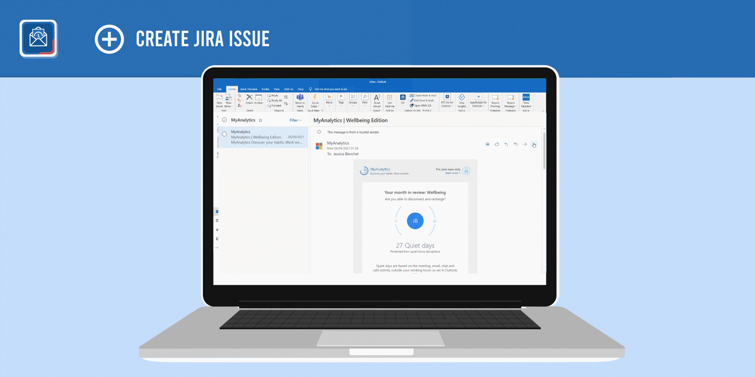The height and width of the screenshot is (377, 755).
Task: Open the Filter dropdown above the message list
Action: pyautogui.click(x=295, y=120)
